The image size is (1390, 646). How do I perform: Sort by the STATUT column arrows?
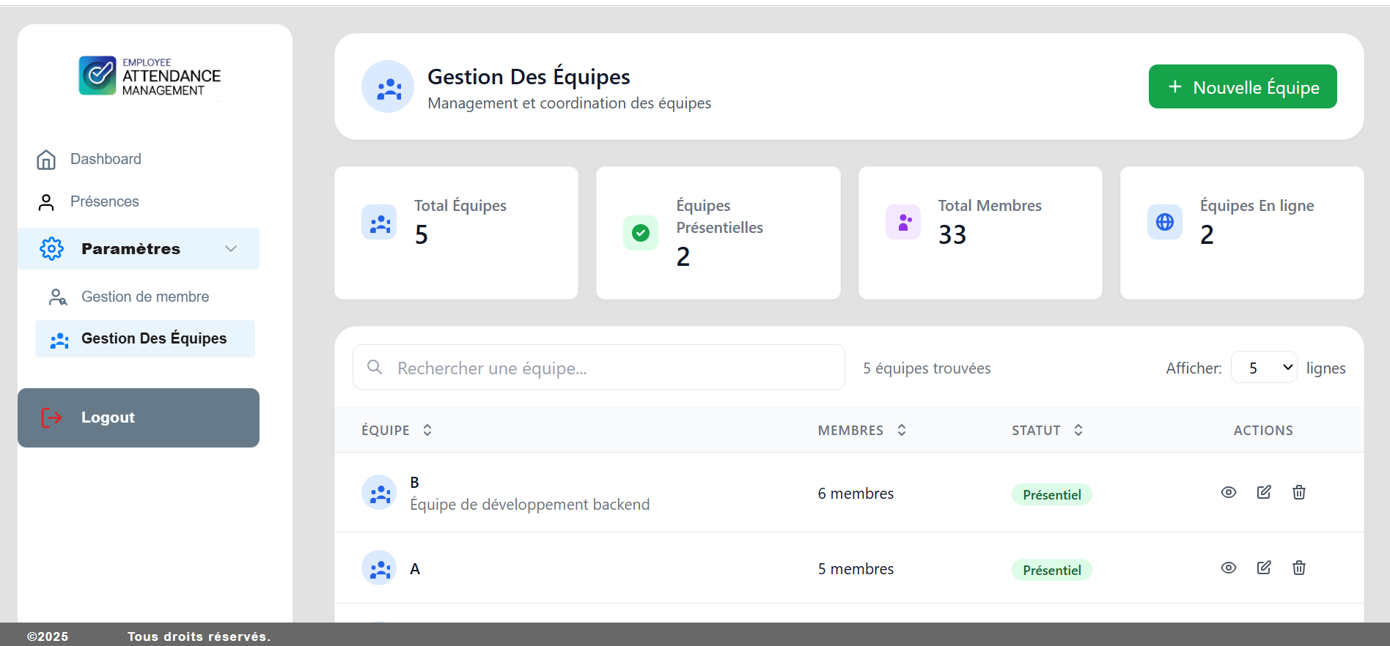(x=1078, y=431)
